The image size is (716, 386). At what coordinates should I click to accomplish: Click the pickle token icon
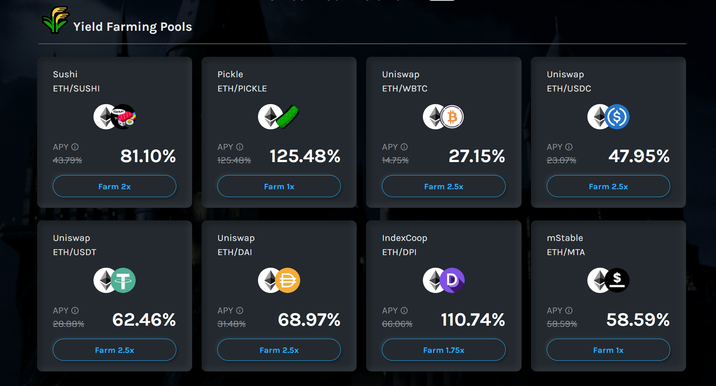(288, 117)
